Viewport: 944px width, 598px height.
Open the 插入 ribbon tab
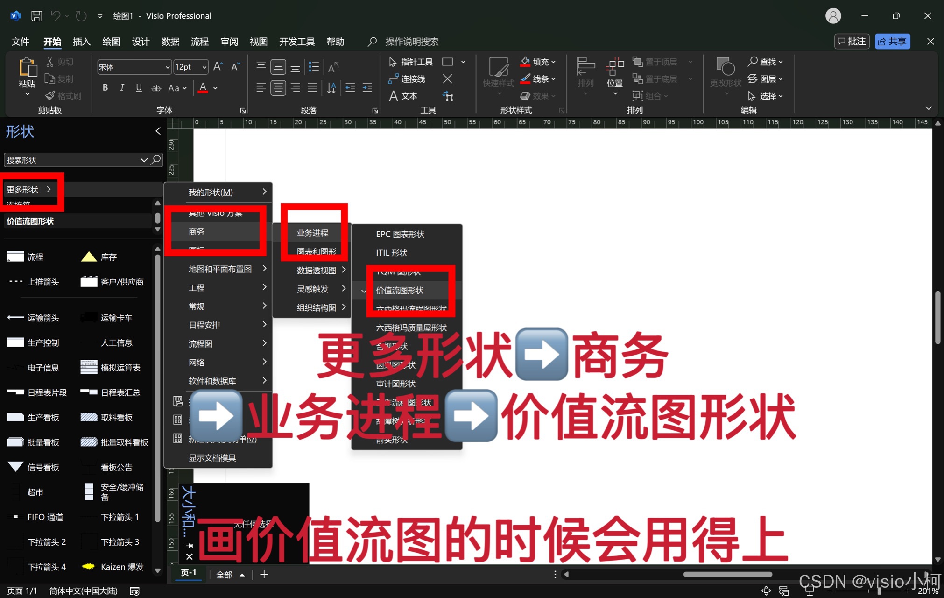tap(81, 42)
